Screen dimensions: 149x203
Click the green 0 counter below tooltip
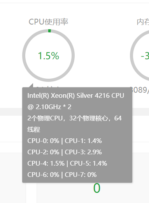97,188
